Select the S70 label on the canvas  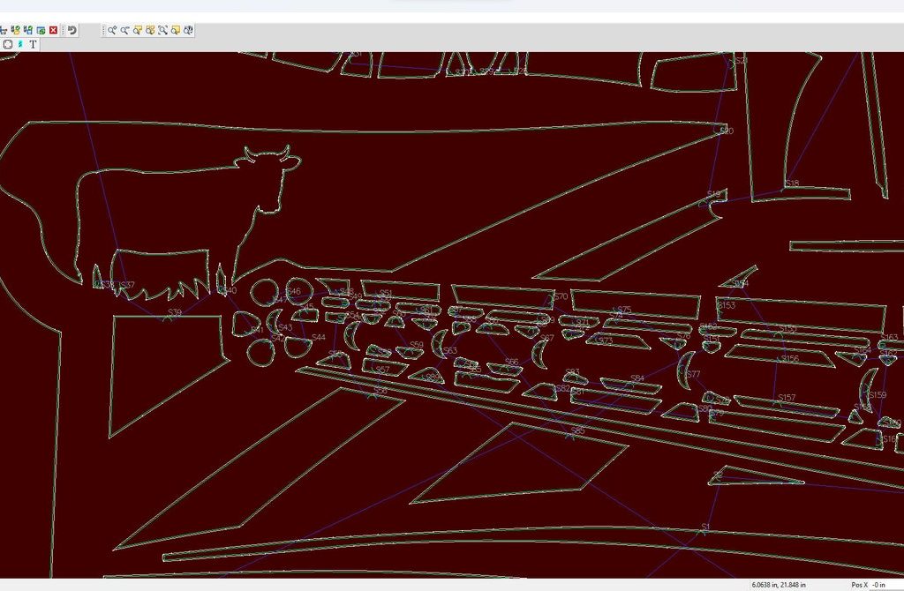click(x=561, y=296)
